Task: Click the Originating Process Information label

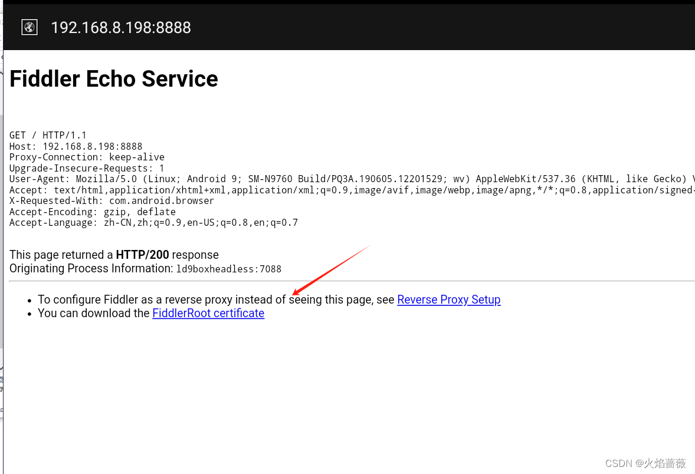Action: (91, 268)
